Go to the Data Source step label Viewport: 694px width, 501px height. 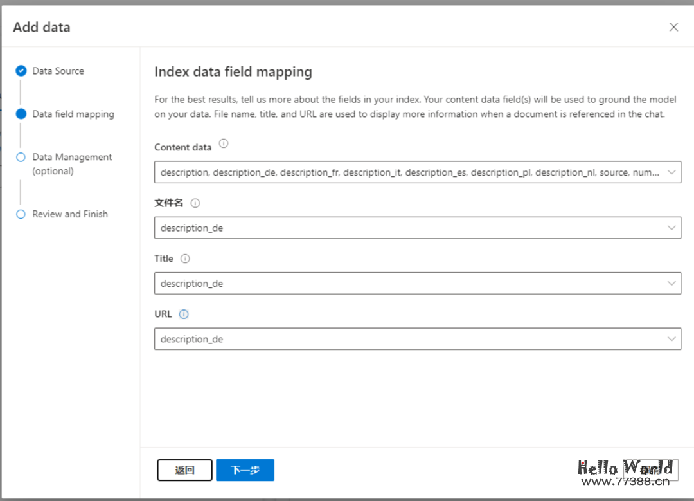[58, 71]
